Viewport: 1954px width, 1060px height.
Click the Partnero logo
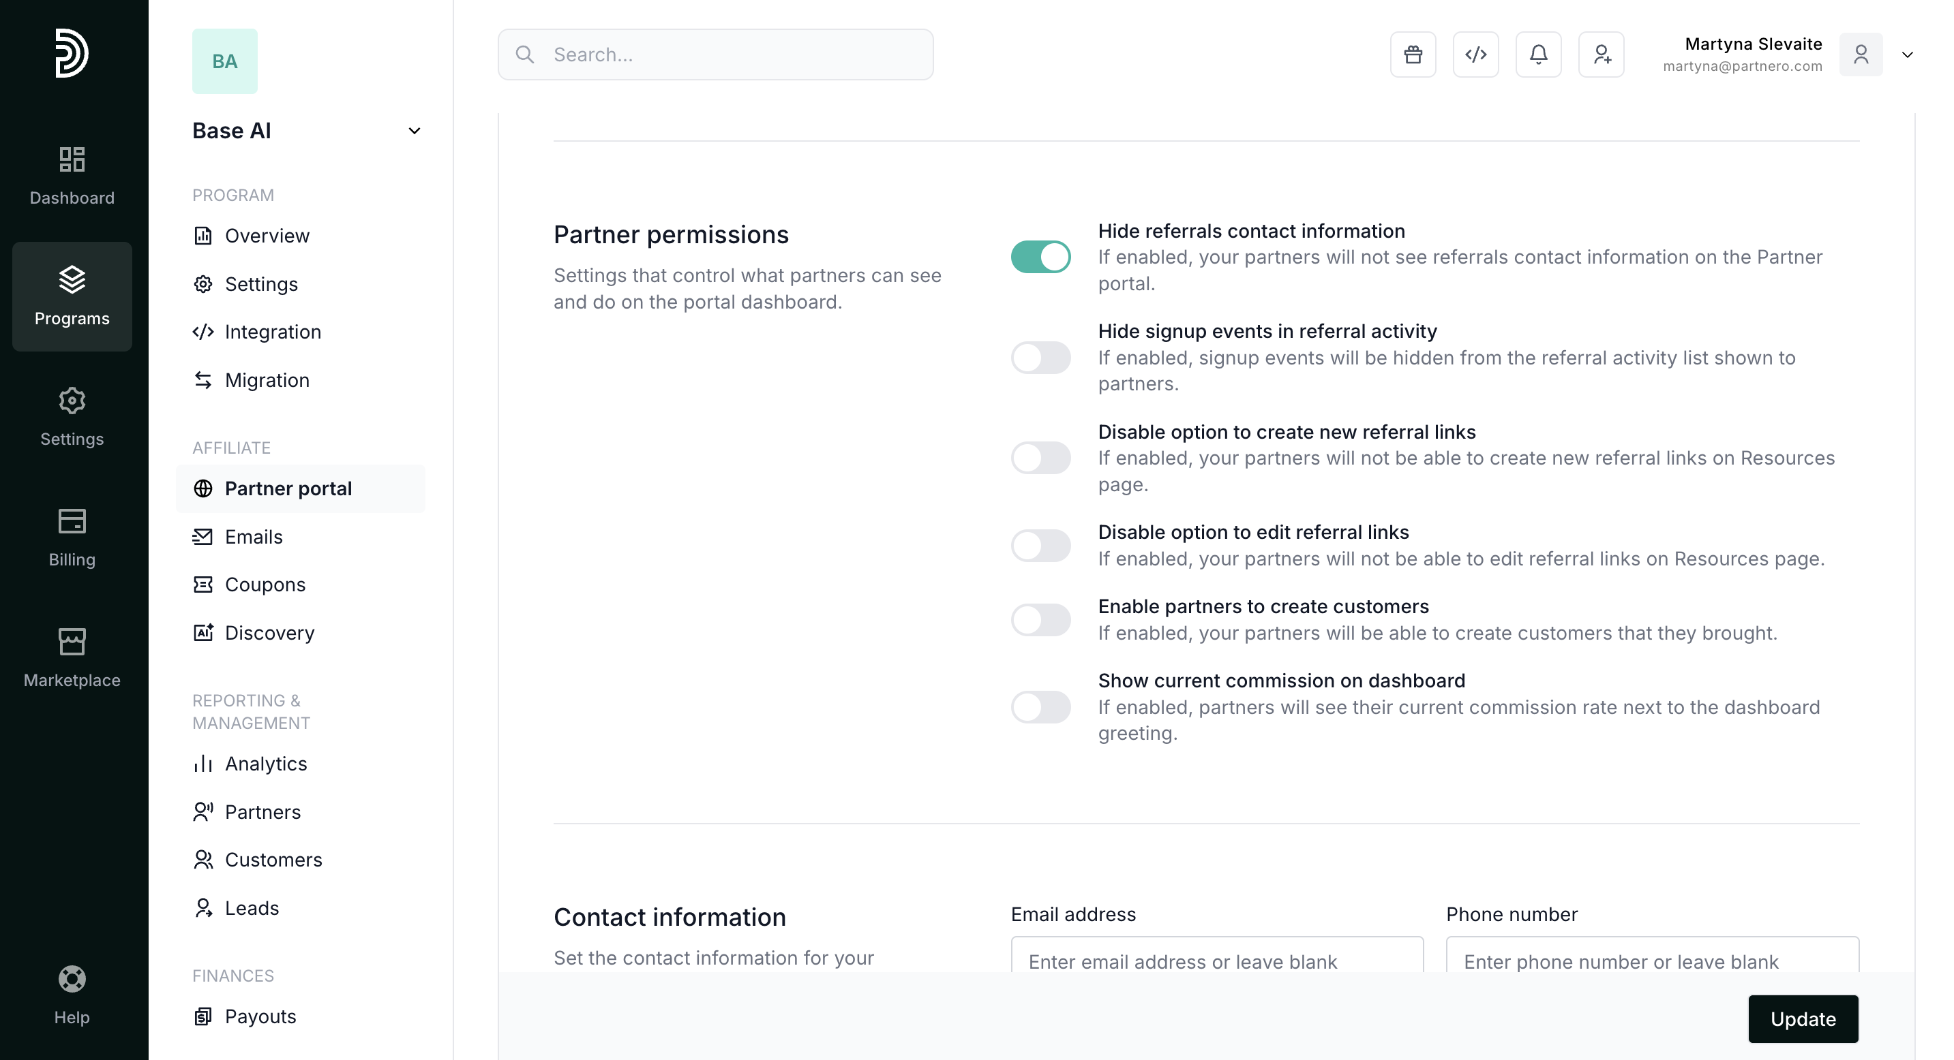tap(72, 53)
